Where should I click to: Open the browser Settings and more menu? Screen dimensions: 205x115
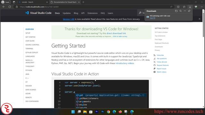coord(202,7)
